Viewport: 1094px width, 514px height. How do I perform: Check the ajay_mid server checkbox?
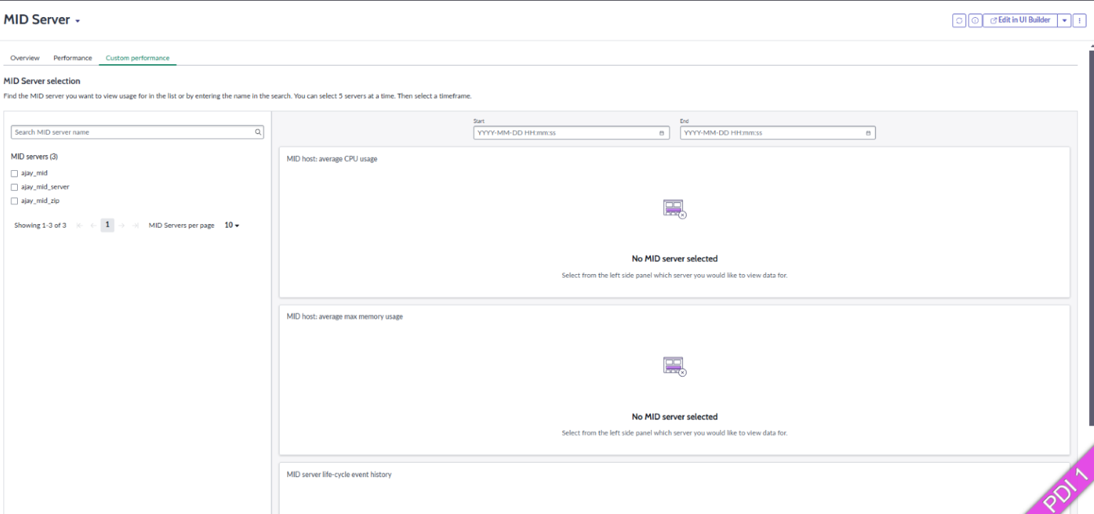pyautogui.click(x=14, y=172)
